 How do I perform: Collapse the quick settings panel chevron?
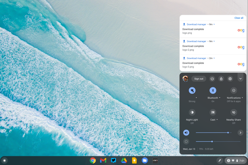pyautogui.click(x=240, y=79)
